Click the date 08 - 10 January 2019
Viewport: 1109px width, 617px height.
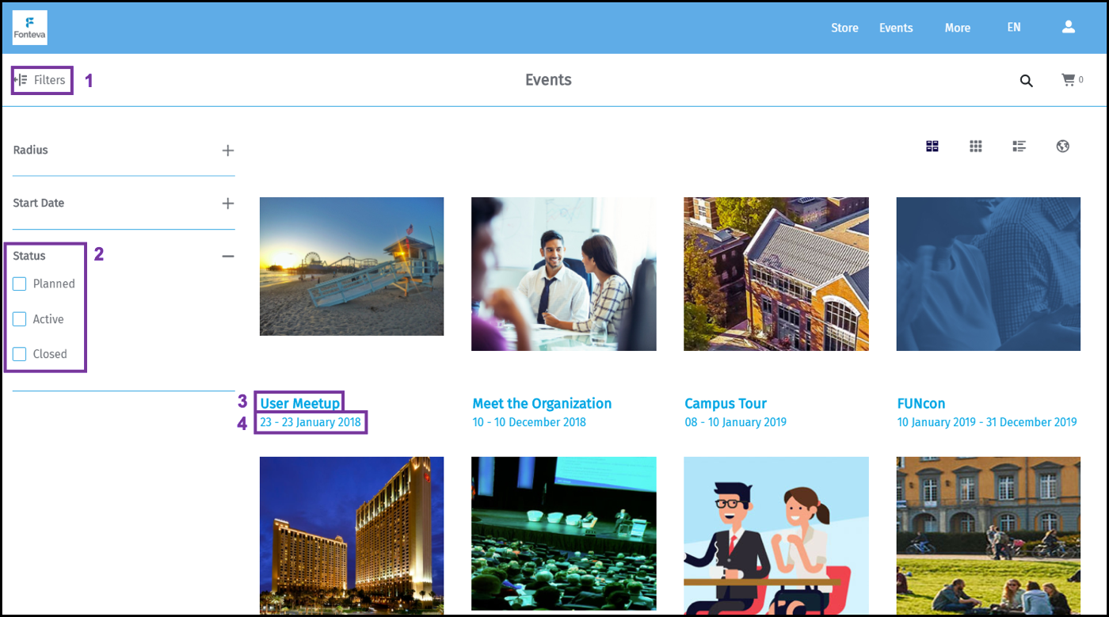(x=736, y=422)
